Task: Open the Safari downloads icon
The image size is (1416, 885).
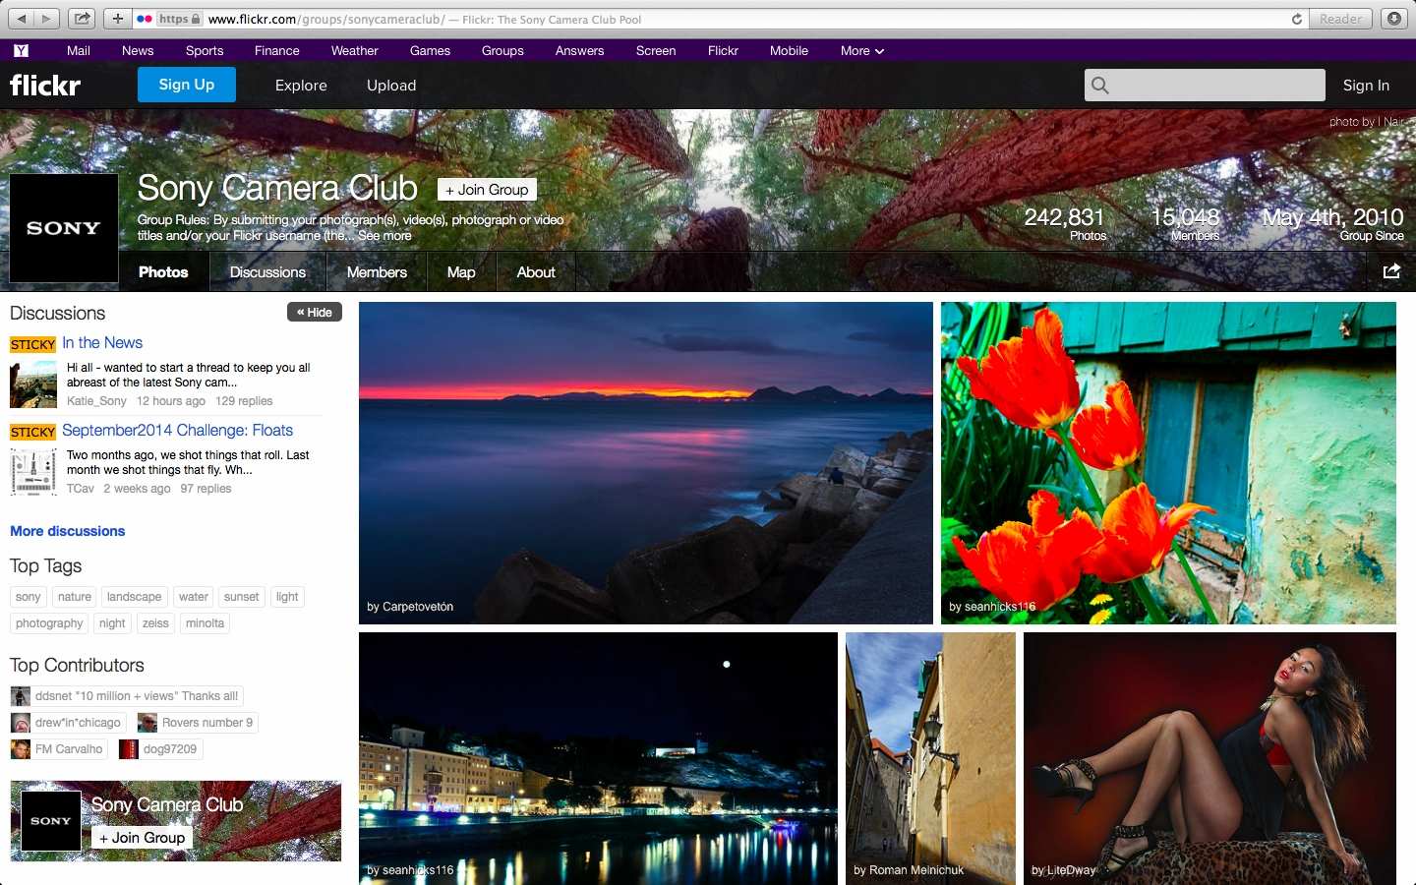Action: coord(1393,19)
